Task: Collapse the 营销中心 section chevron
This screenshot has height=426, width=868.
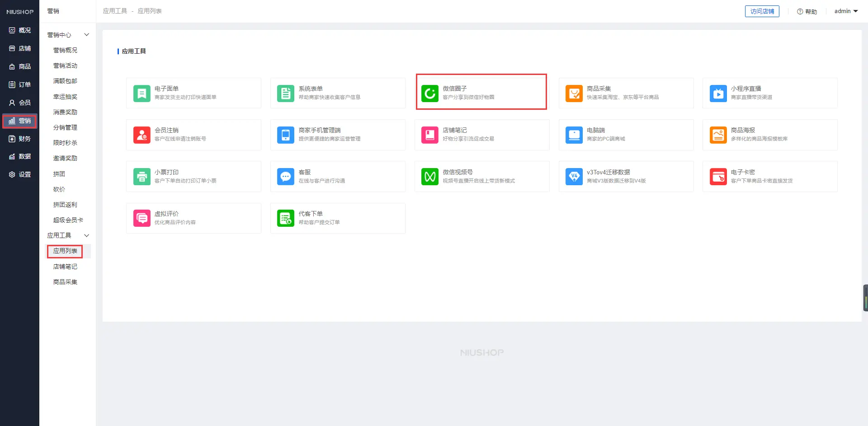Action: point(87,35)
